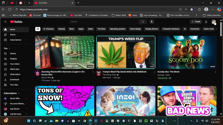This screenshot has width=223, height=125.
Task: Show more favorites bar items chevron
Action: (x=197, y=15)
